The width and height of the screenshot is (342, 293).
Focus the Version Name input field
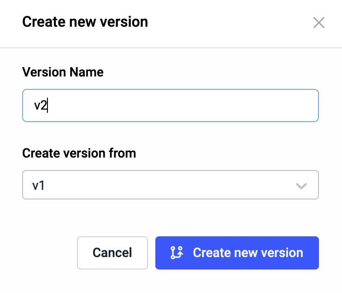coord(170,105)
